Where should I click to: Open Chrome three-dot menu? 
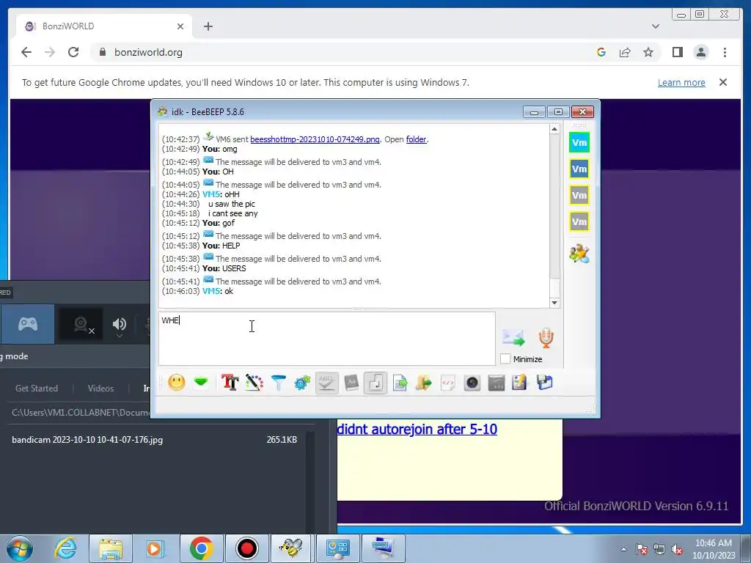pos(725,52)
